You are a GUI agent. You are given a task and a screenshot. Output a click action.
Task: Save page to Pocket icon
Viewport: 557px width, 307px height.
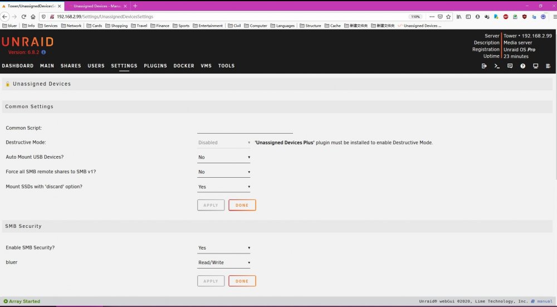(440, 17)
